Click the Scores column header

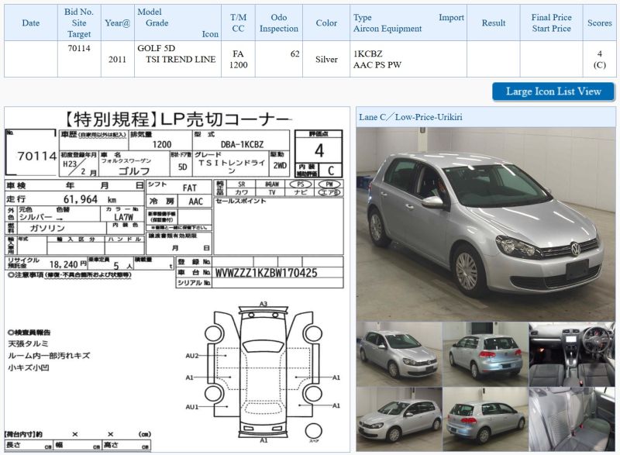(599, 23)
